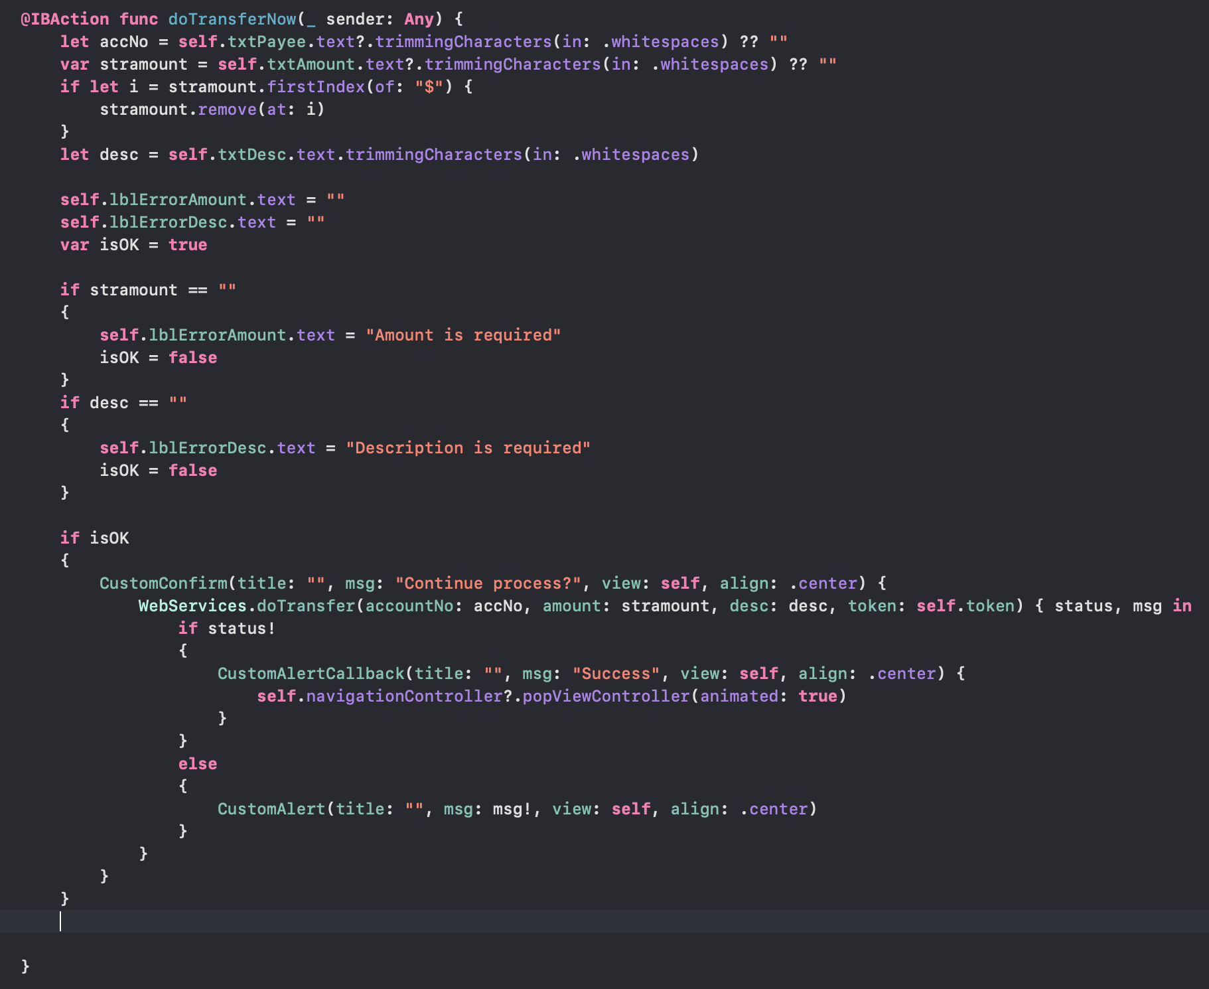The height and width of the screenshot is (989, 1209).
Task: Click txtAmount in the stramount declaration
Action: [311, 64]
